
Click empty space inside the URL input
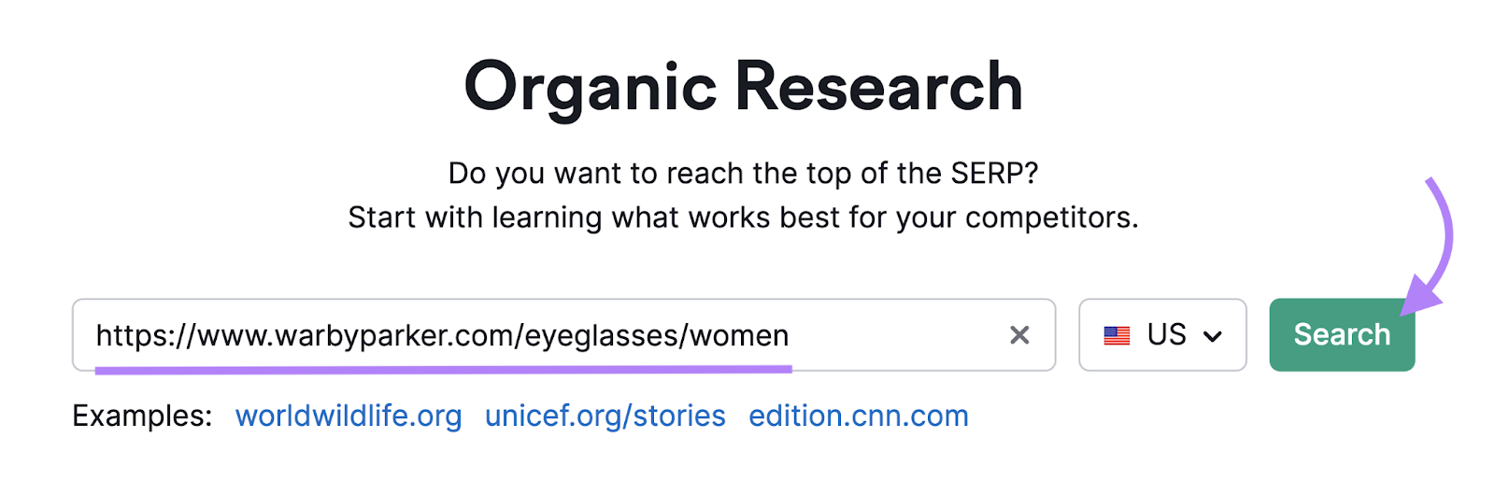tap(897, 335)
